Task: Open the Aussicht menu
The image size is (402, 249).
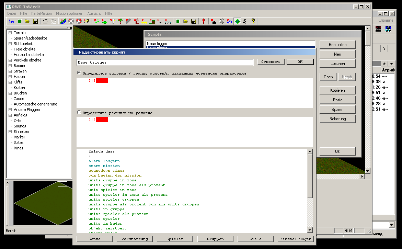Action: pos(94,13)
